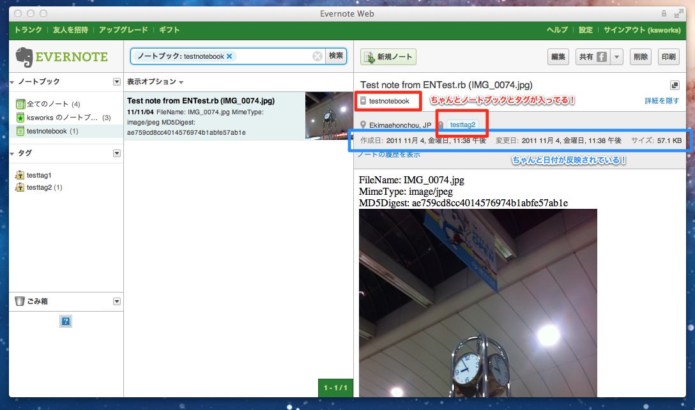Click the FileName: IMG_0074.jpg line in the note body

(411, 180)
